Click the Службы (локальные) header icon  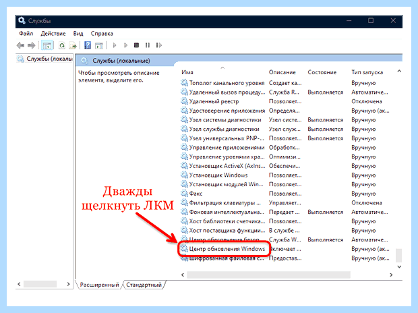84,61
